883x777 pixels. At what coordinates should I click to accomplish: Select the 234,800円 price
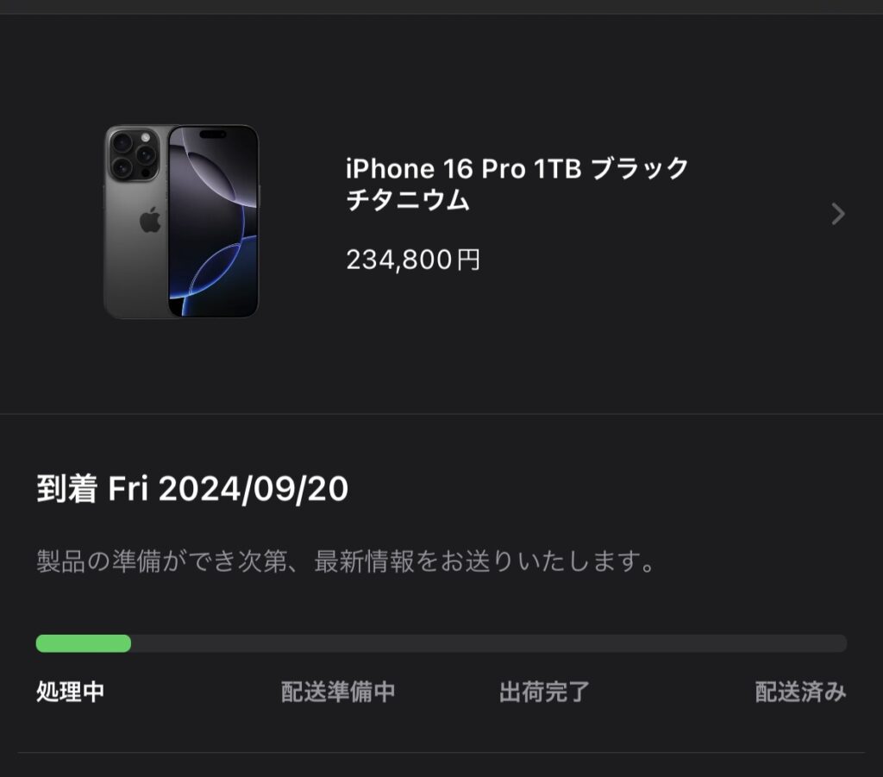pyautogui.click(x=413, y=260)
